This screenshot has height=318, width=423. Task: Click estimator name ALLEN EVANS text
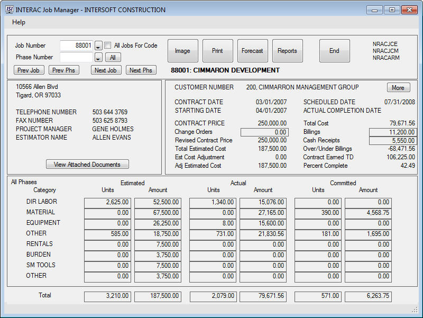112,138
